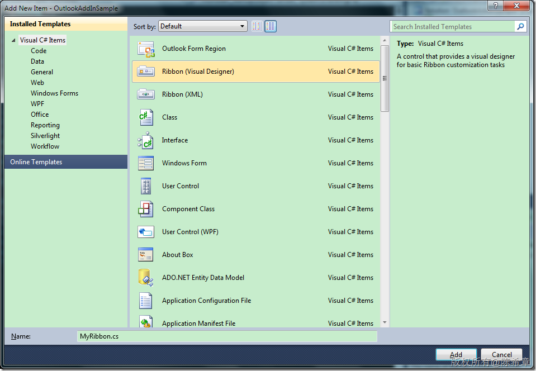Select the Outlook Form Region name text
Image resolution: width=536 pixels, height=371 pixels.
click(x=194, y=49)
